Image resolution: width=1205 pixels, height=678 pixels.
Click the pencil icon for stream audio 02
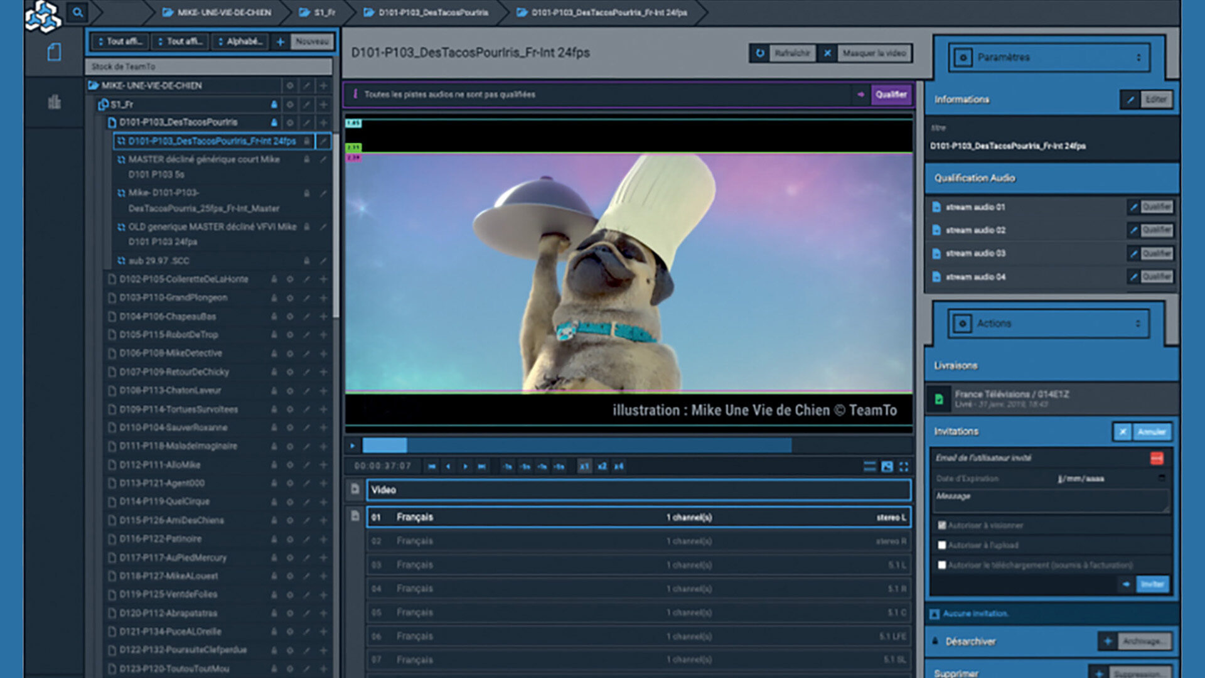coord(1133,230)
